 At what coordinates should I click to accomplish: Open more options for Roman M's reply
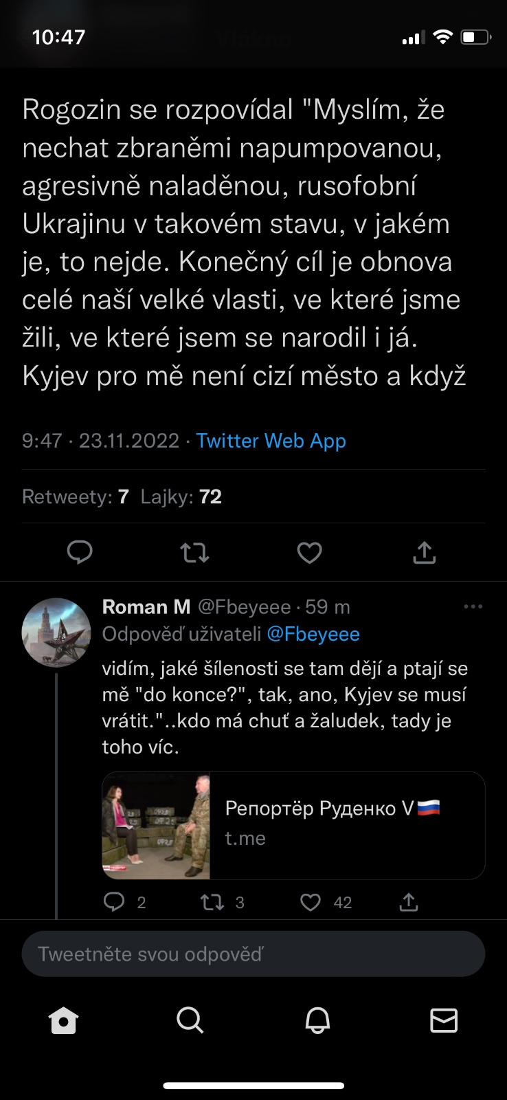473,606
